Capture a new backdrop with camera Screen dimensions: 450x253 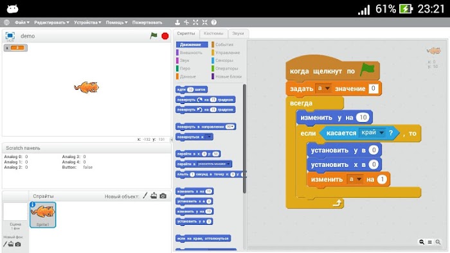click(18, 244)
